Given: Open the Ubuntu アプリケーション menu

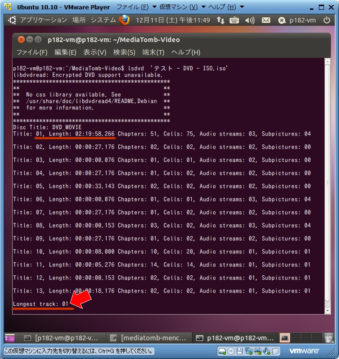Looking at the screenshot, I should click(43, 20).
